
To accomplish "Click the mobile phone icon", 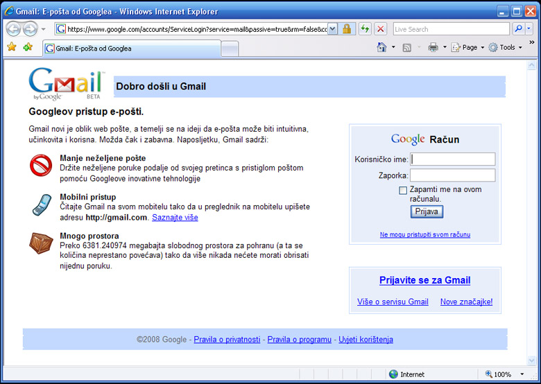I will pos(42,204).
